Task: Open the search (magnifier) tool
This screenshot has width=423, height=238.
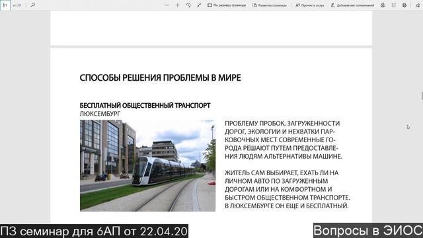Action: point(32,5)
